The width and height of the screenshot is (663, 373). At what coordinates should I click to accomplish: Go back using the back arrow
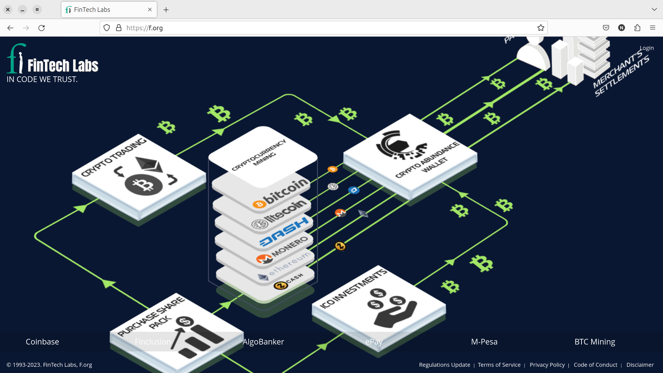[10, 28]
